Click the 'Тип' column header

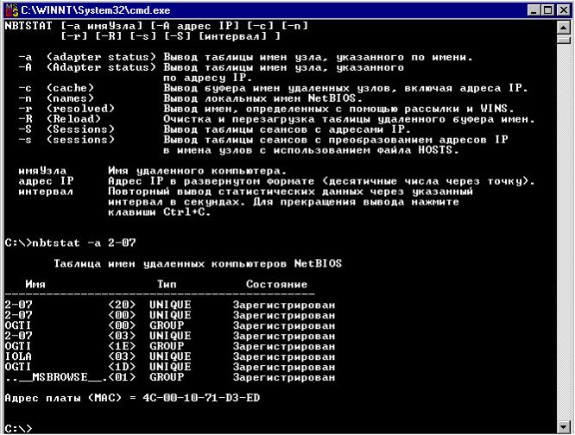point(167,284)
